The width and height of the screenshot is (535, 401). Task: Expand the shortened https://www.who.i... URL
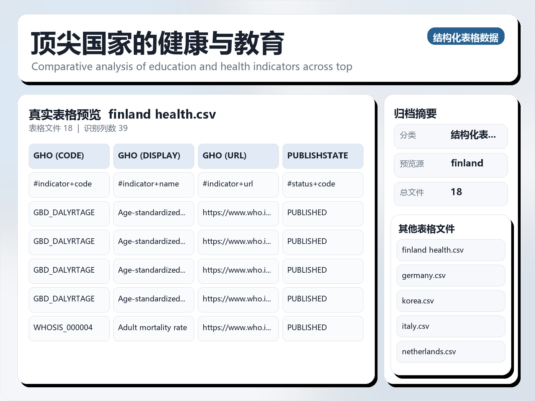(x=238, y=213)
